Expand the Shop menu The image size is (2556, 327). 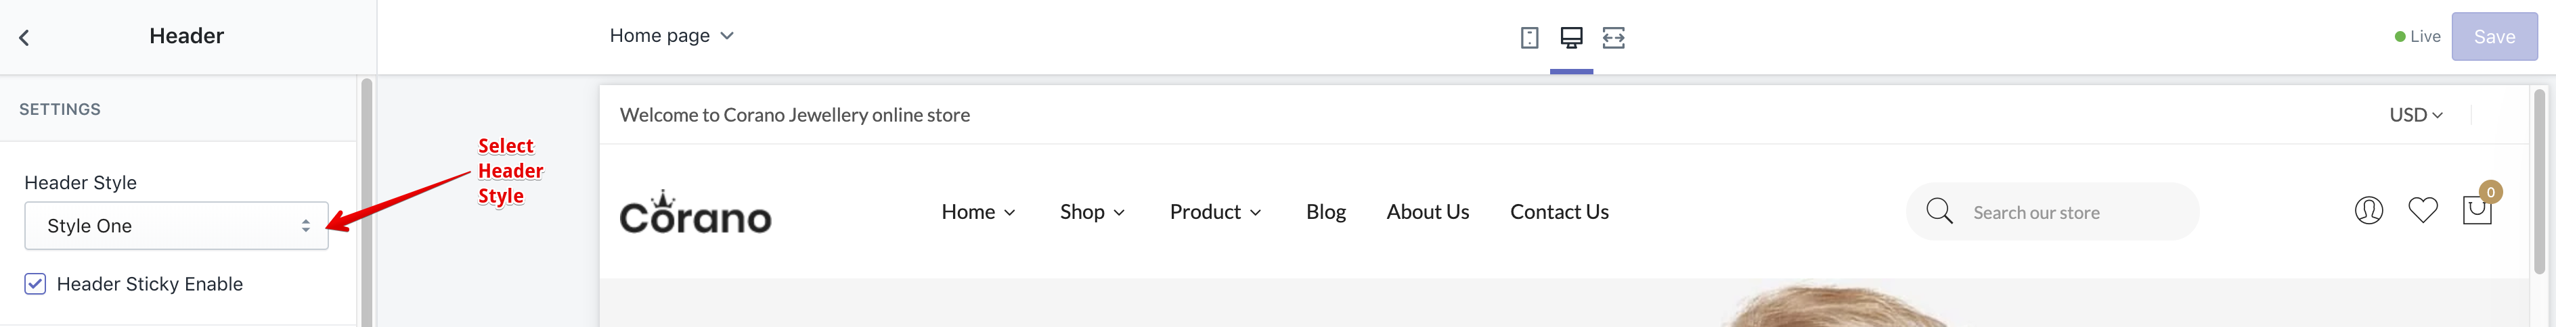point(1091,212)
